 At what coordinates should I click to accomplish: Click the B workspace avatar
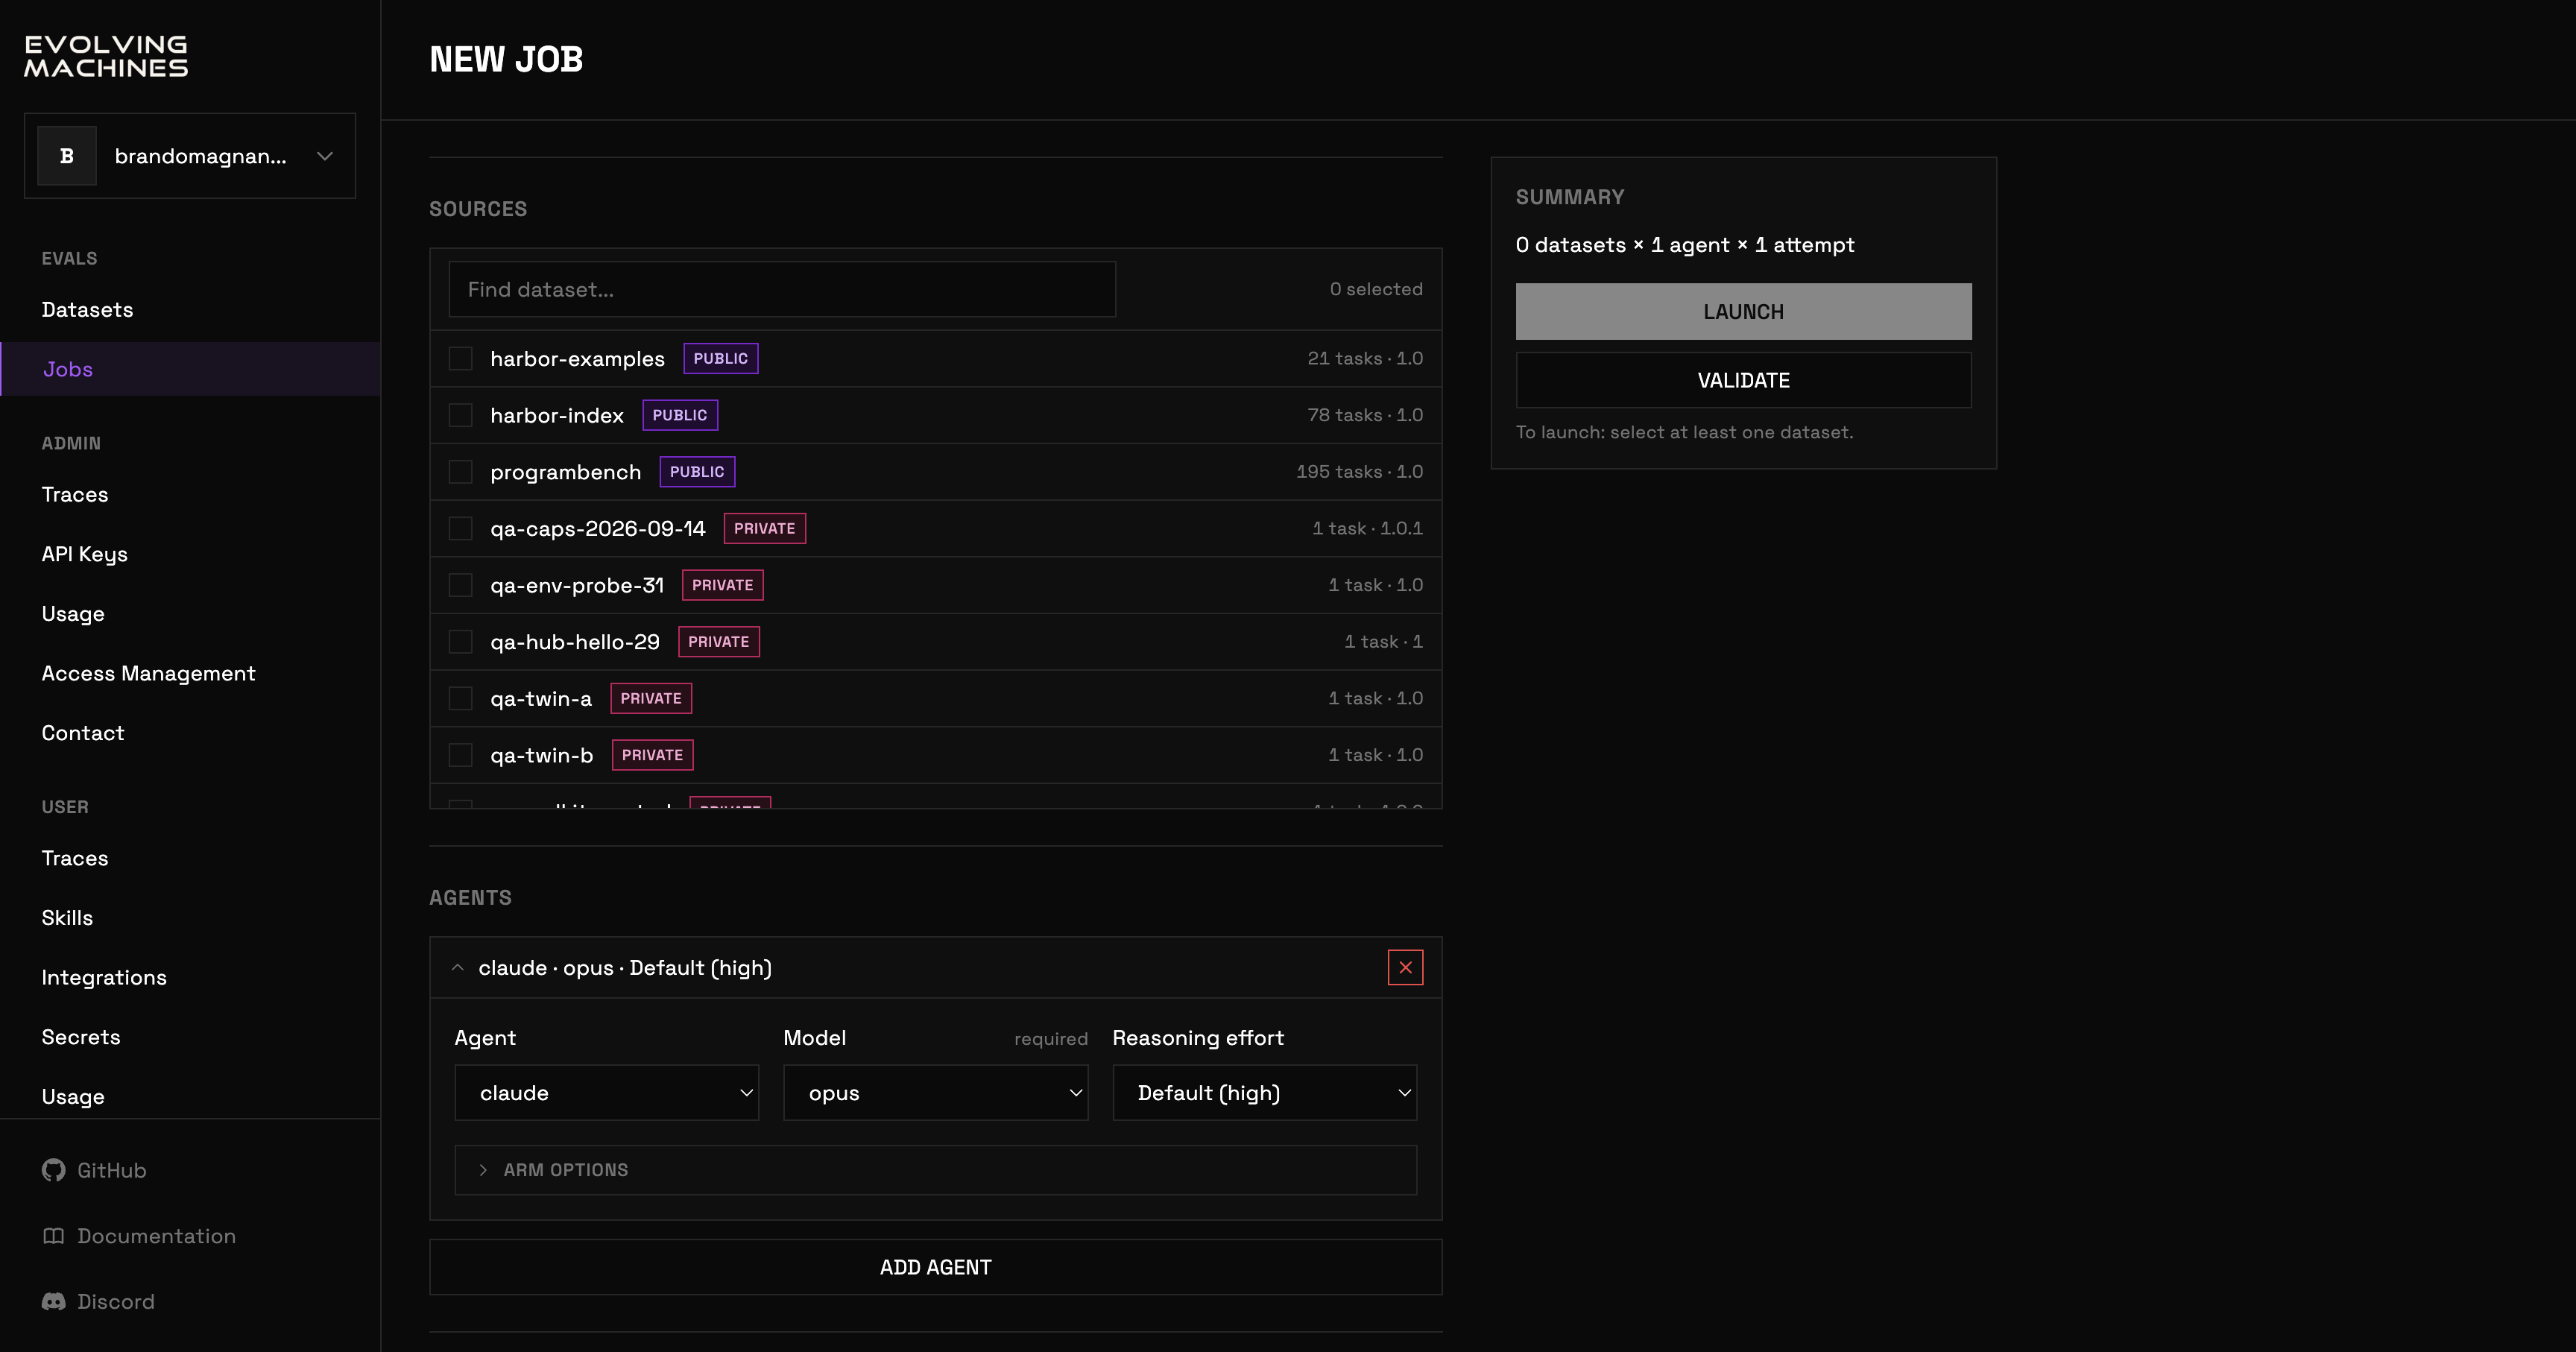point(67,156)
